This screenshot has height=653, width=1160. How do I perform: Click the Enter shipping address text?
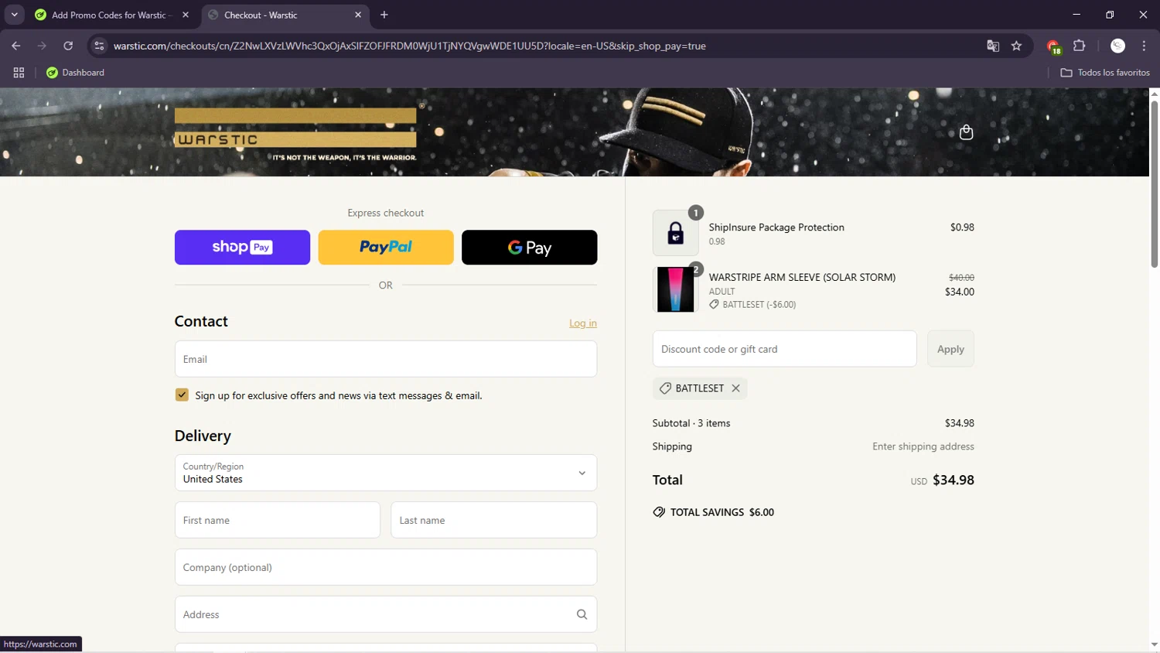923,446
